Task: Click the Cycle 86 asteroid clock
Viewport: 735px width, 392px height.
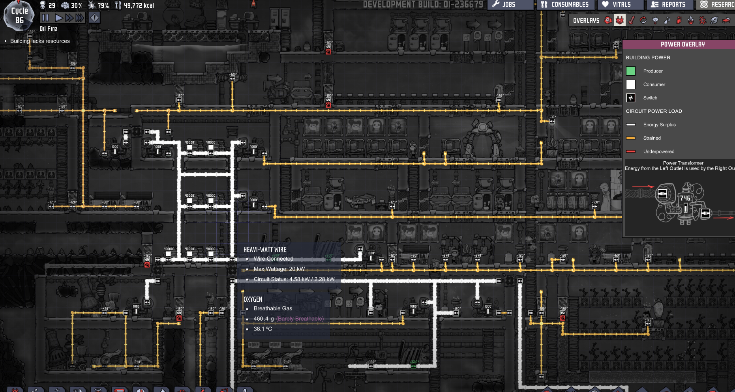Action: (19, 16)
